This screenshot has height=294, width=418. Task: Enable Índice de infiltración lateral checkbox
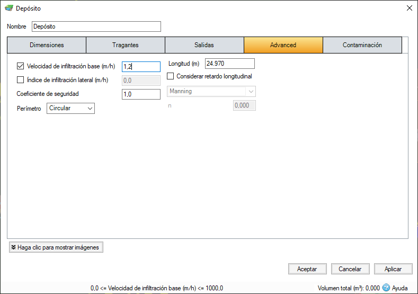click(20, 79)
